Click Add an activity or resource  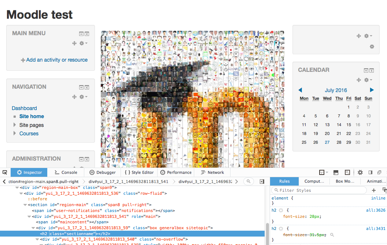54,60
